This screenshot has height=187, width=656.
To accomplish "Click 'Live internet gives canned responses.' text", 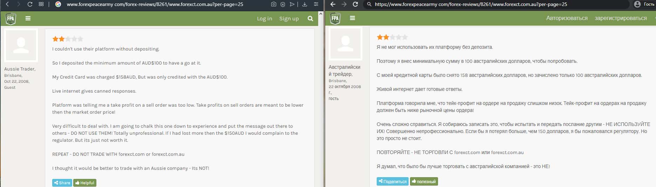I will (94, 91).
